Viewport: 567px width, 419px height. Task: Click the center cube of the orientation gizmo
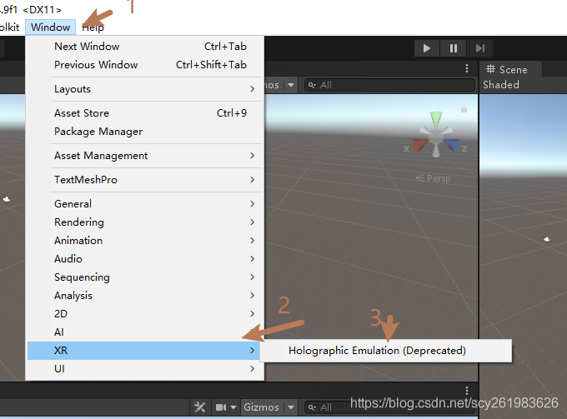pos(436,137)
